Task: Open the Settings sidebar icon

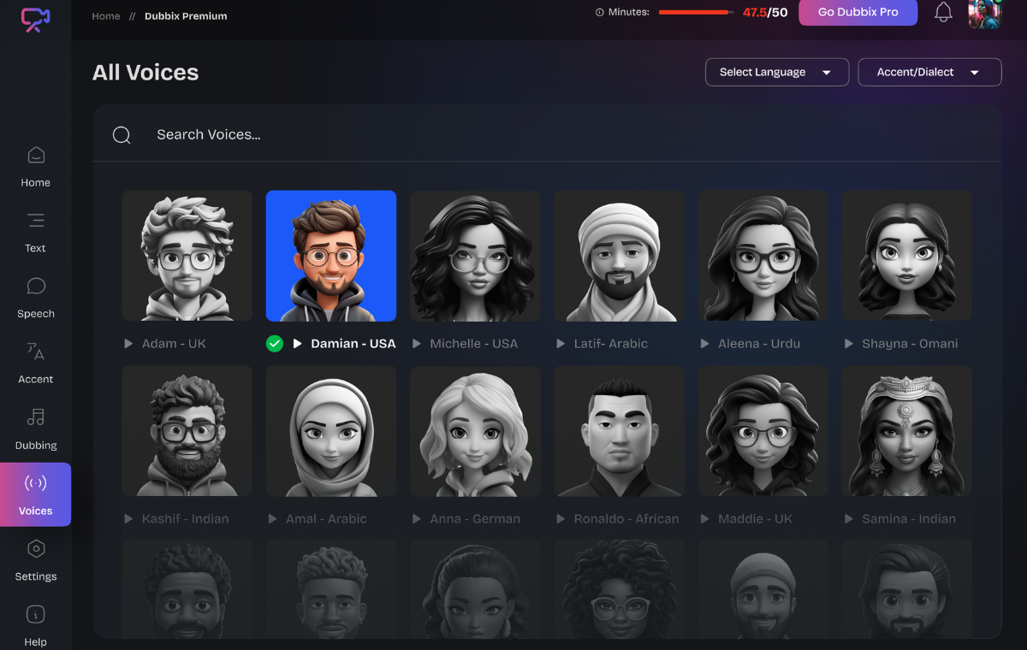Action: (x=36, y=549)
